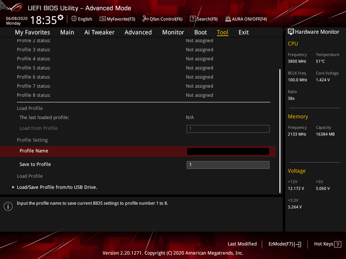This screenshot has height=259, width=346.
Task: Open the Ai Tweaker tab
Action: pyautogui.click(x=99, y=32)
